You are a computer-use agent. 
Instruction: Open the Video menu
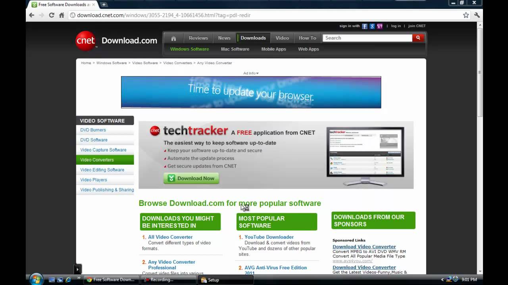point(282,38)
